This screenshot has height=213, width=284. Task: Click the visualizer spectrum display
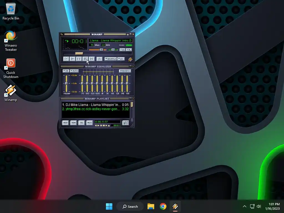pyautogui.click(x=75, y=47)
